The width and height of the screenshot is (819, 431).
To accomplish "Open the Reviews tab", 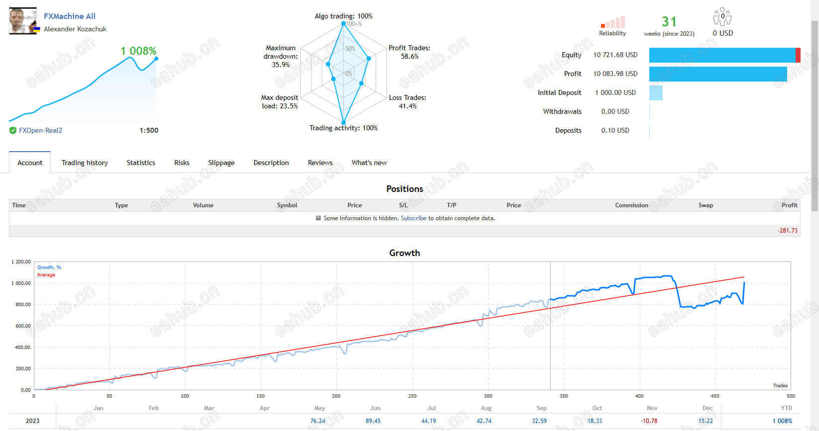I will (320, 163).
